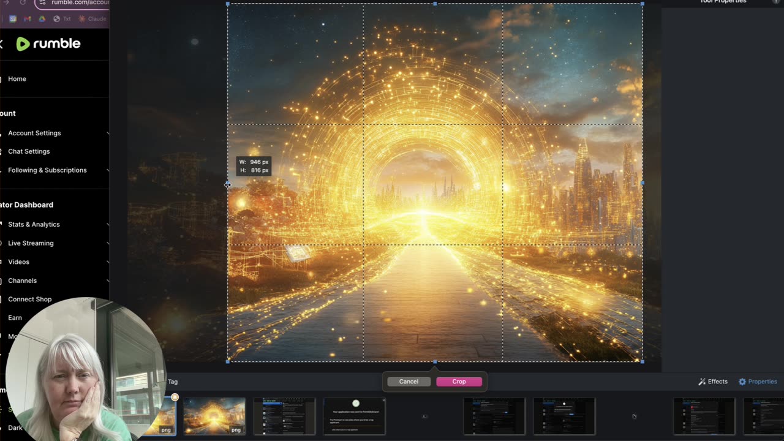Select the golden portal png thumbnail

[x=214, y=417]
